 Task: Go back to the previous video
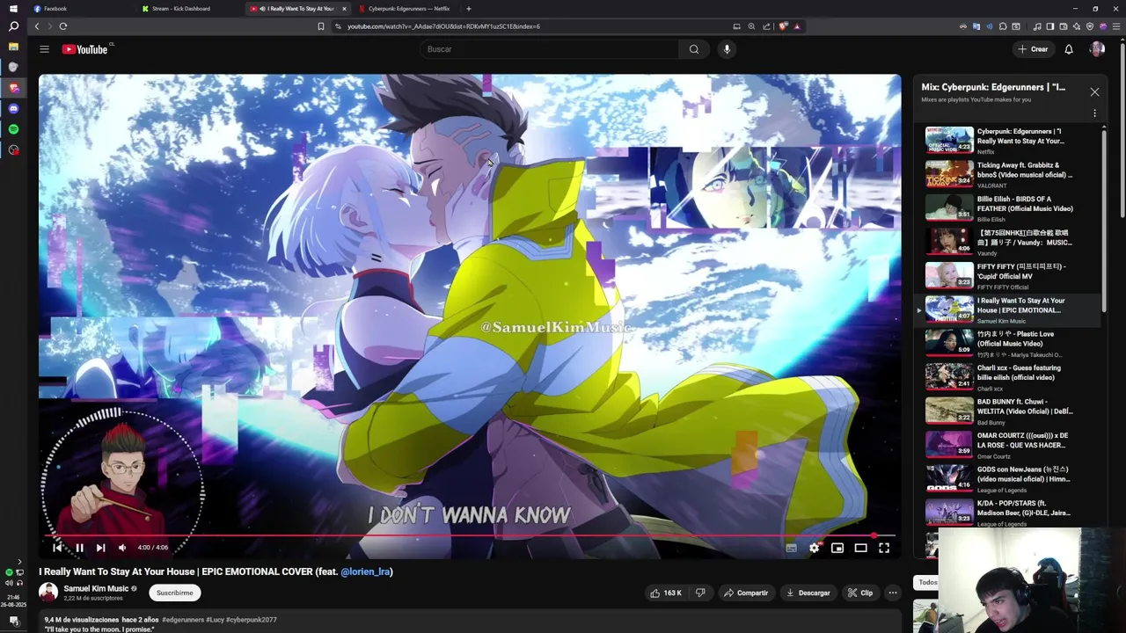[58, 548]
